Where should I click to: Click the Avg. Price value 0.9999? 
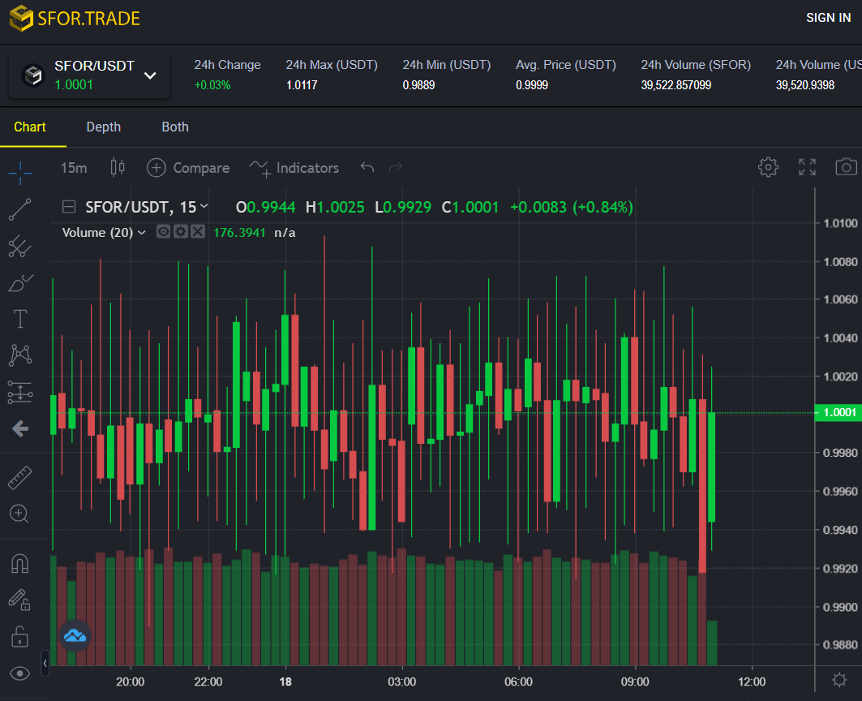pos(532,85)
